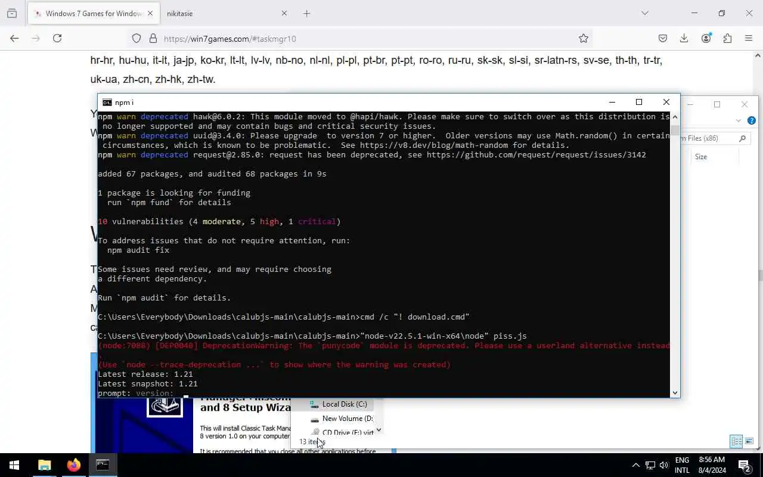This screenshot has width=763, height=477.
Task: Show hidden system tray icons
Action: pyautogui.click(x=635, y=465)
